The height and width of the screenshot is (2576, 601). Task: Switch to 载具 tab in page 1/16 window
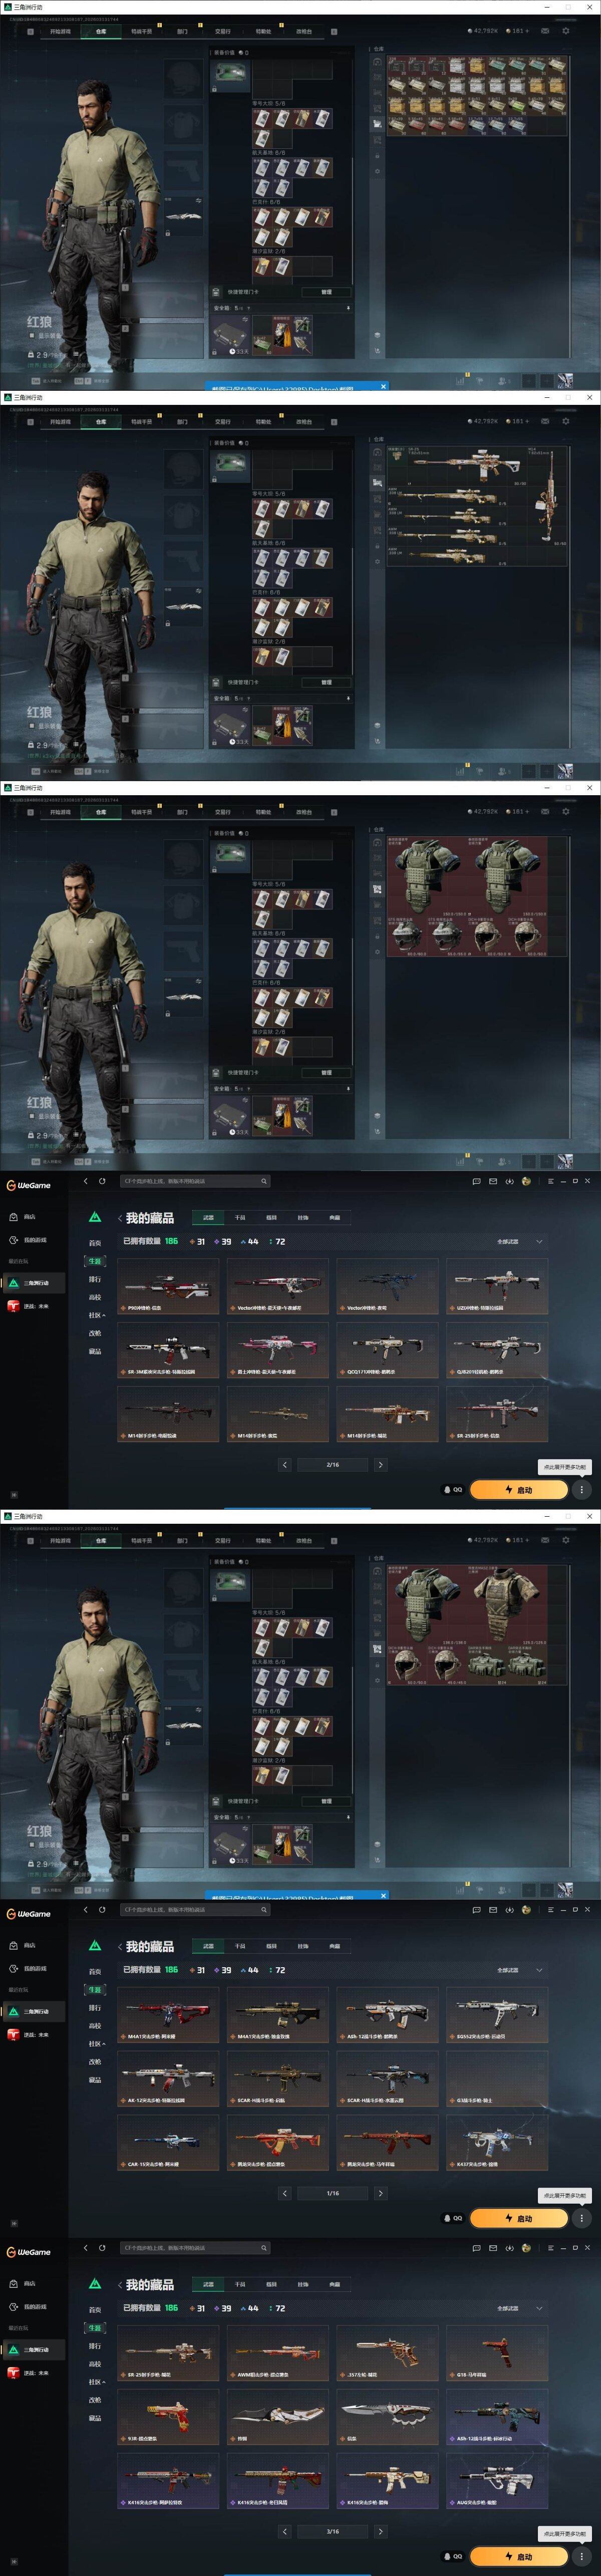pyautogui.click(x=272, y=1947)
